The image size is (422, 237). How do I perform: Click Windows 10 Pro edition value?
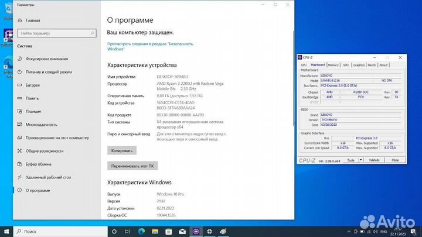[x=171, y=194]
